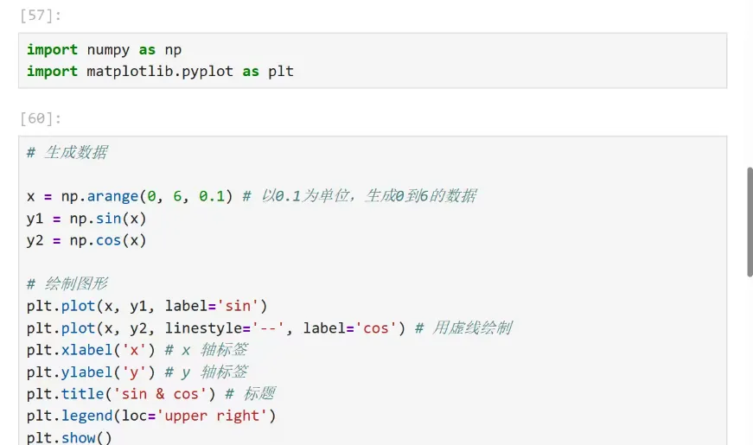The image size is (753, 445).
Task: Click the 'upper right' string in plt.legend
Action: pos(212,416)
